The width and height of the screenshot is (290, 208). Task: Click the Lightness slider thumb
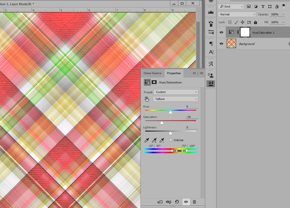point(171,133)
